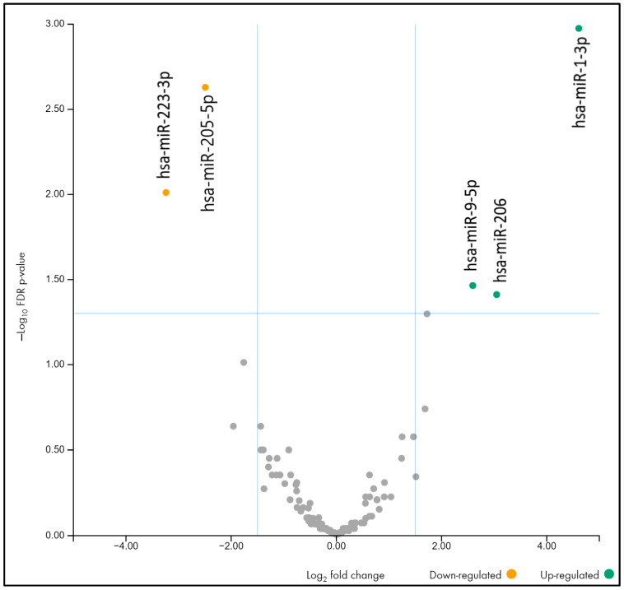
Task: Select the highest gray point left of zero
Action: click(x=244, y=362)
